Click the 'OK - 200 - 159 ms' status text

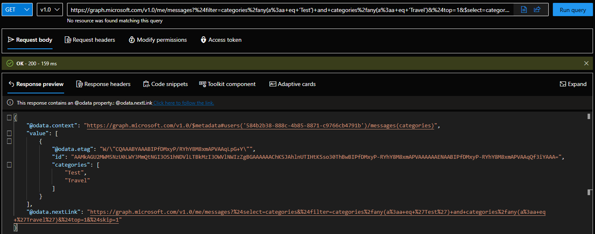[x=36, y=63]
